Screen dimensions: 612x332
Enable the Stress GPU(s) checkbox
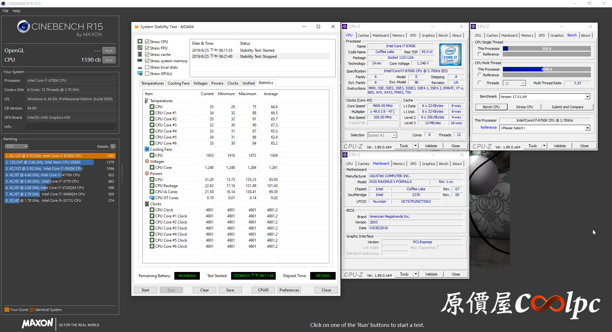147,73
